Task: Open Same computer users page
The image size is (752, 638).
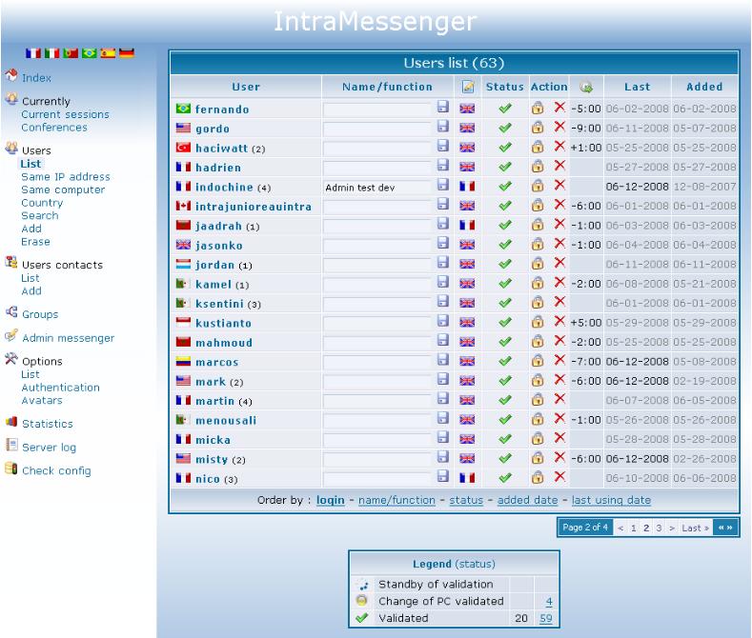Action: pyautogui.click(x=63, y=189)
